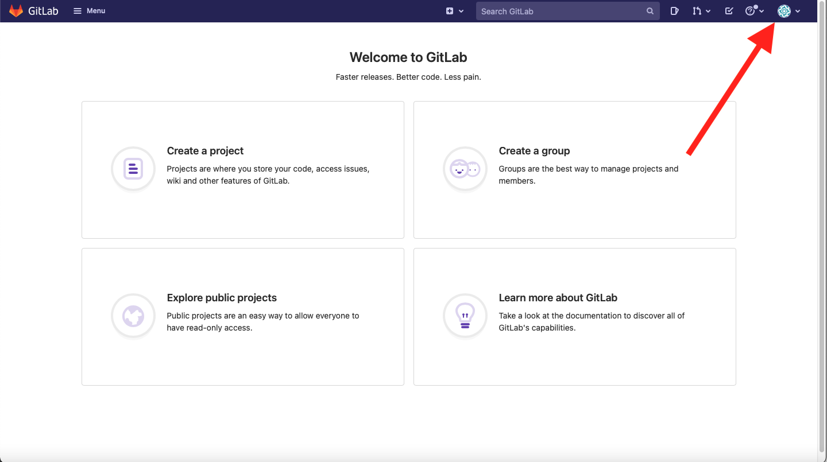The width and height of the screenshot is (827, 462).
Task: Open the To-Do List checkmark icon
Action: [x=729, y=11]
